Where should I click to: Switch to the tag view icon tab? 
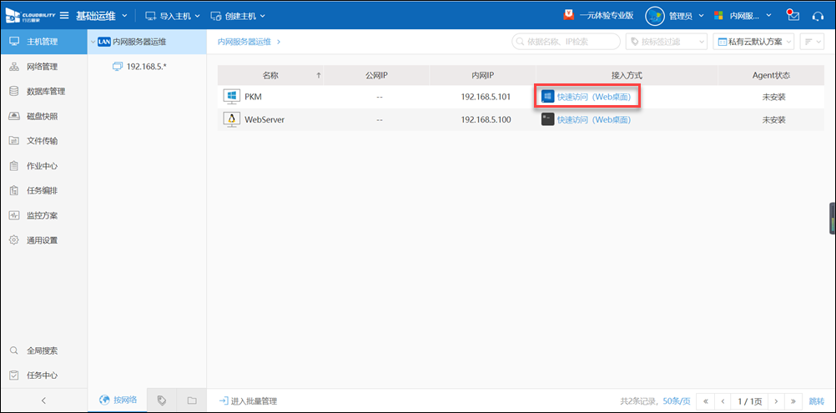162,400
